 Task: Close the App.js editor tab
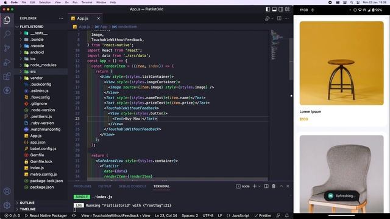click(x=99, y=18)
